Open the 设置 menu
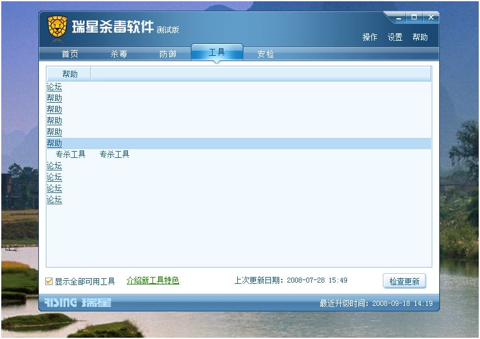This screenshot has width=480, height=339. [x=395, y=37]
